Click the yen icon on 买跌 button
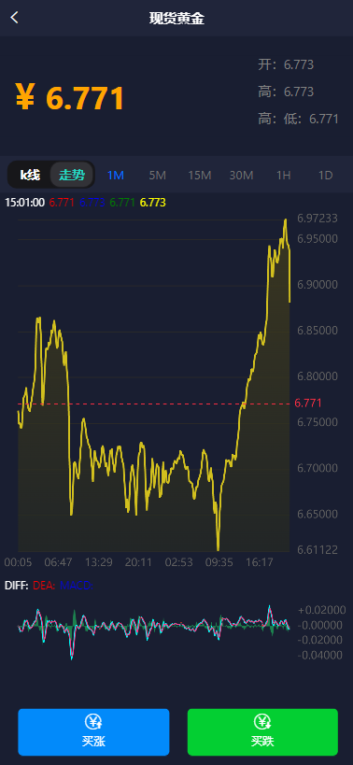 (x=262, y=721)
